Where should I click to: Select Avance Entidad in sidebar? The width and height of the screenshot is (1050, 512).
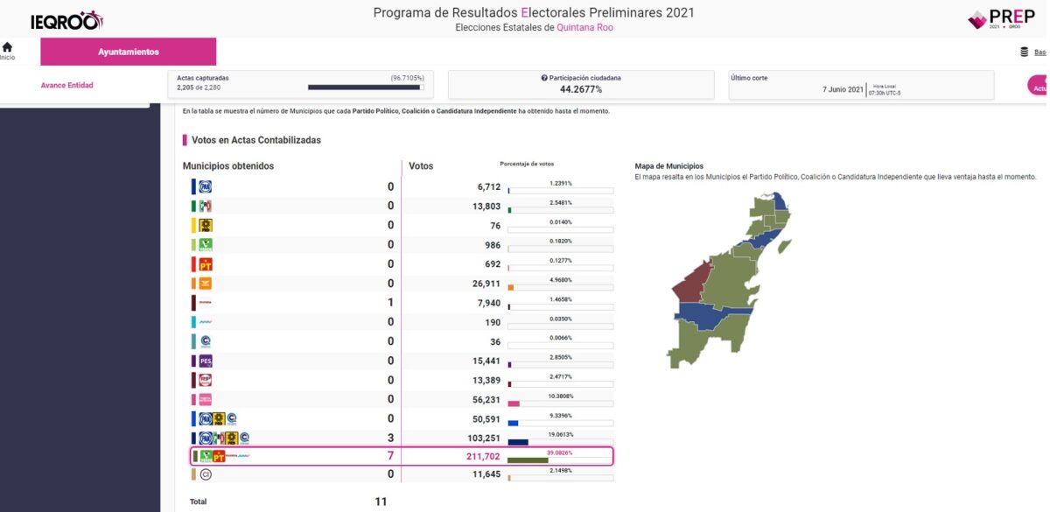(67, 85)
